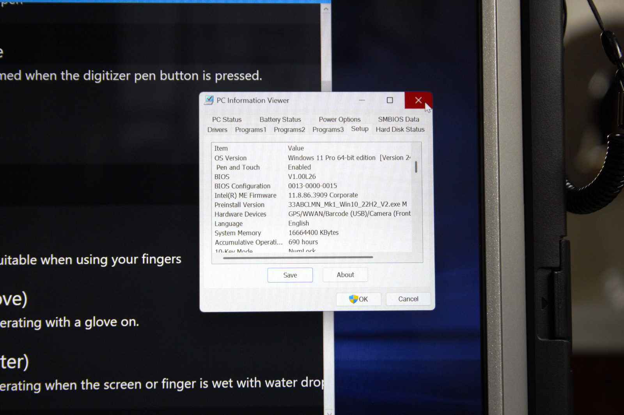The width and height of the screenshot is (624, 415).
Task: Open the About dialog button
Action: 346,275
